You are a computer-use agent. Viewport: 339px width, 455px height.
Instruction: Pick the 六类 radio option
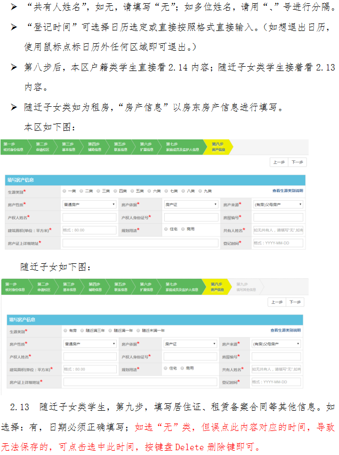pos(149,191)
